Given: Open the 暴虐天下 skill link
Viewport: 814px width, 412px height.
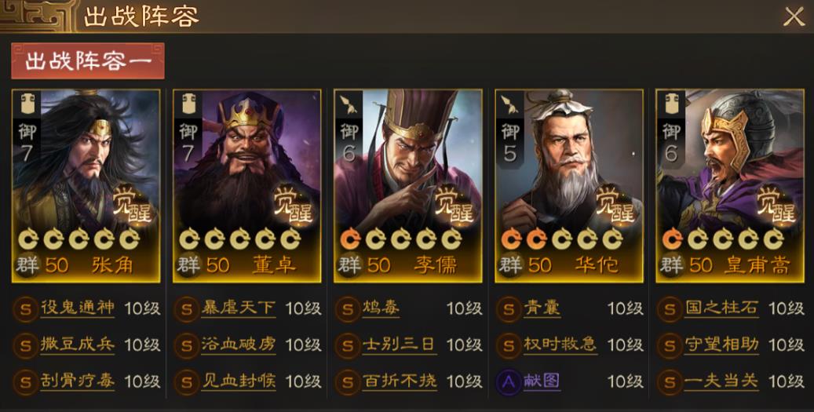Looking at the screenshot, I should coord(239,308).
